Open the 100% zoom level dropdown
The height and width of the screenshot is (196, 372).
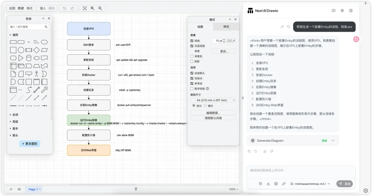click(234, 189)
